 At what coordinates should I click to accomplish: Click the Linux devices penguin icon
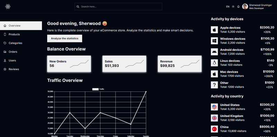[214, 63]
